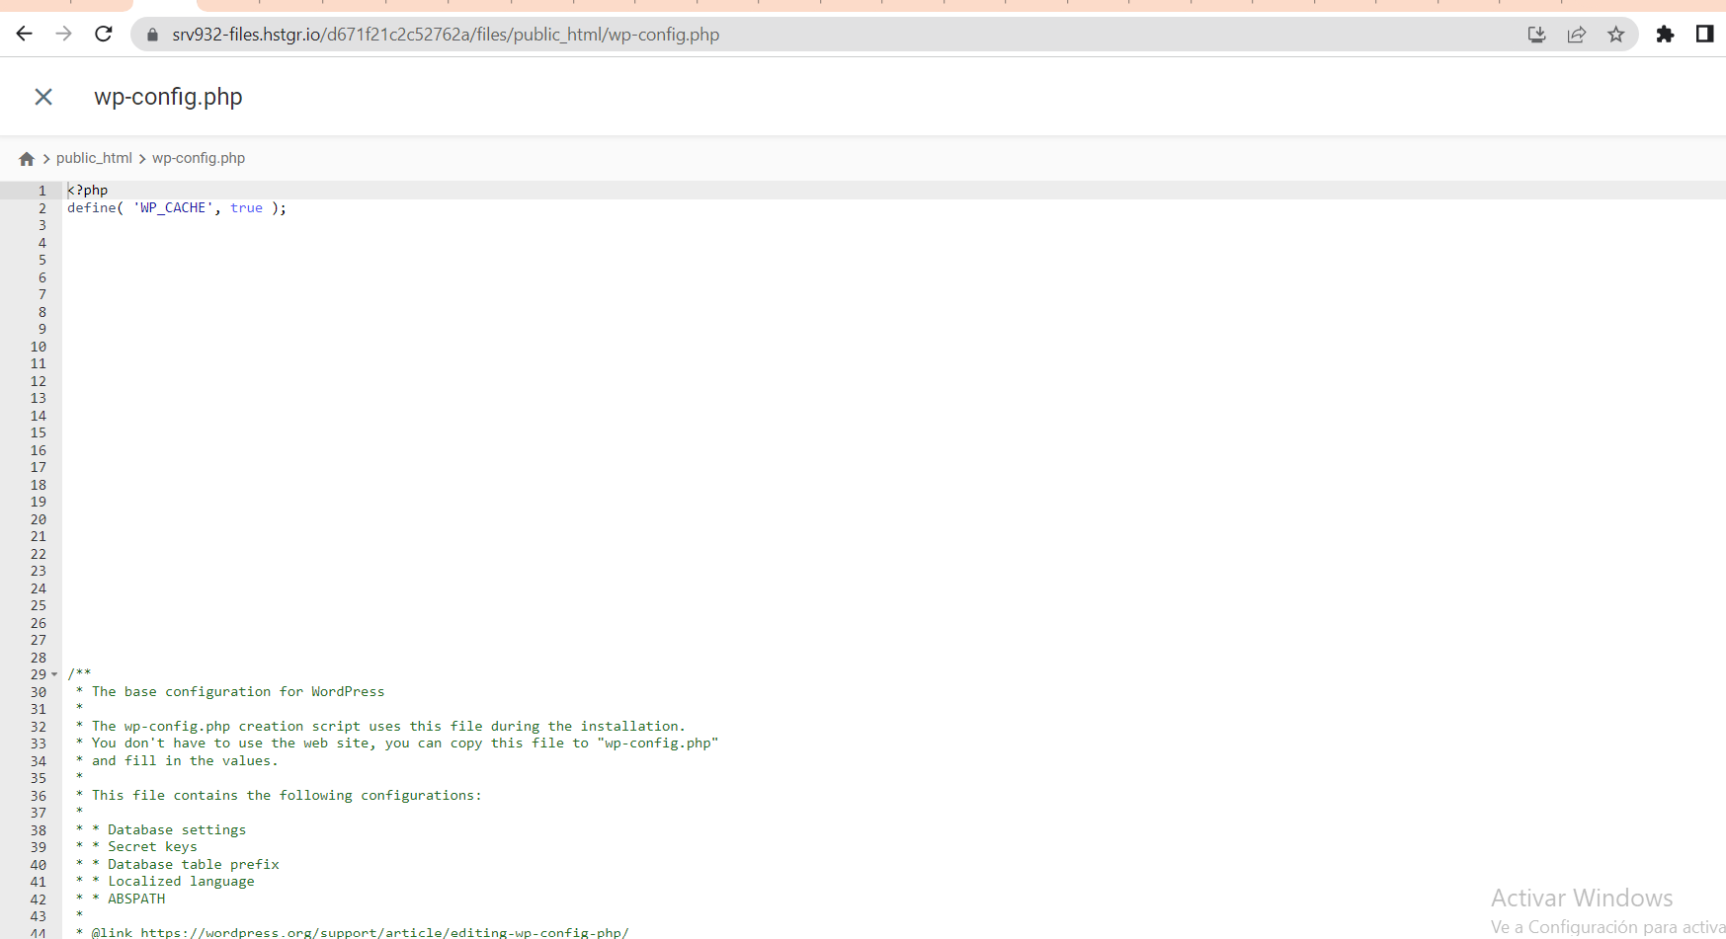Bookmark this page with star
Viewport: 1726px width, 939px height.
point(1616,35)
